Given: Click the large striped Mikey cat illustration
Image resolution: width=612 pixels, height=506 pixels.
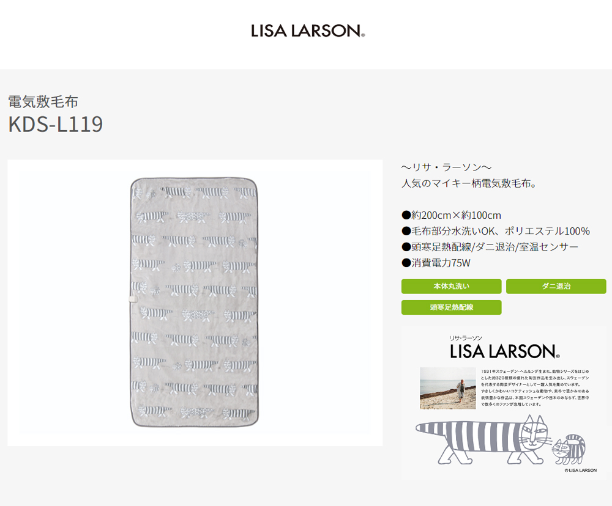Looking at the screenshot, I should click(482, 439).
